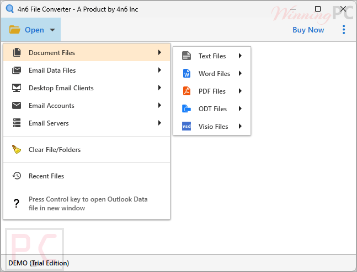Expand the Email Servers submenu arrow
Screen dimensions: 357x272
click(159, 123)
